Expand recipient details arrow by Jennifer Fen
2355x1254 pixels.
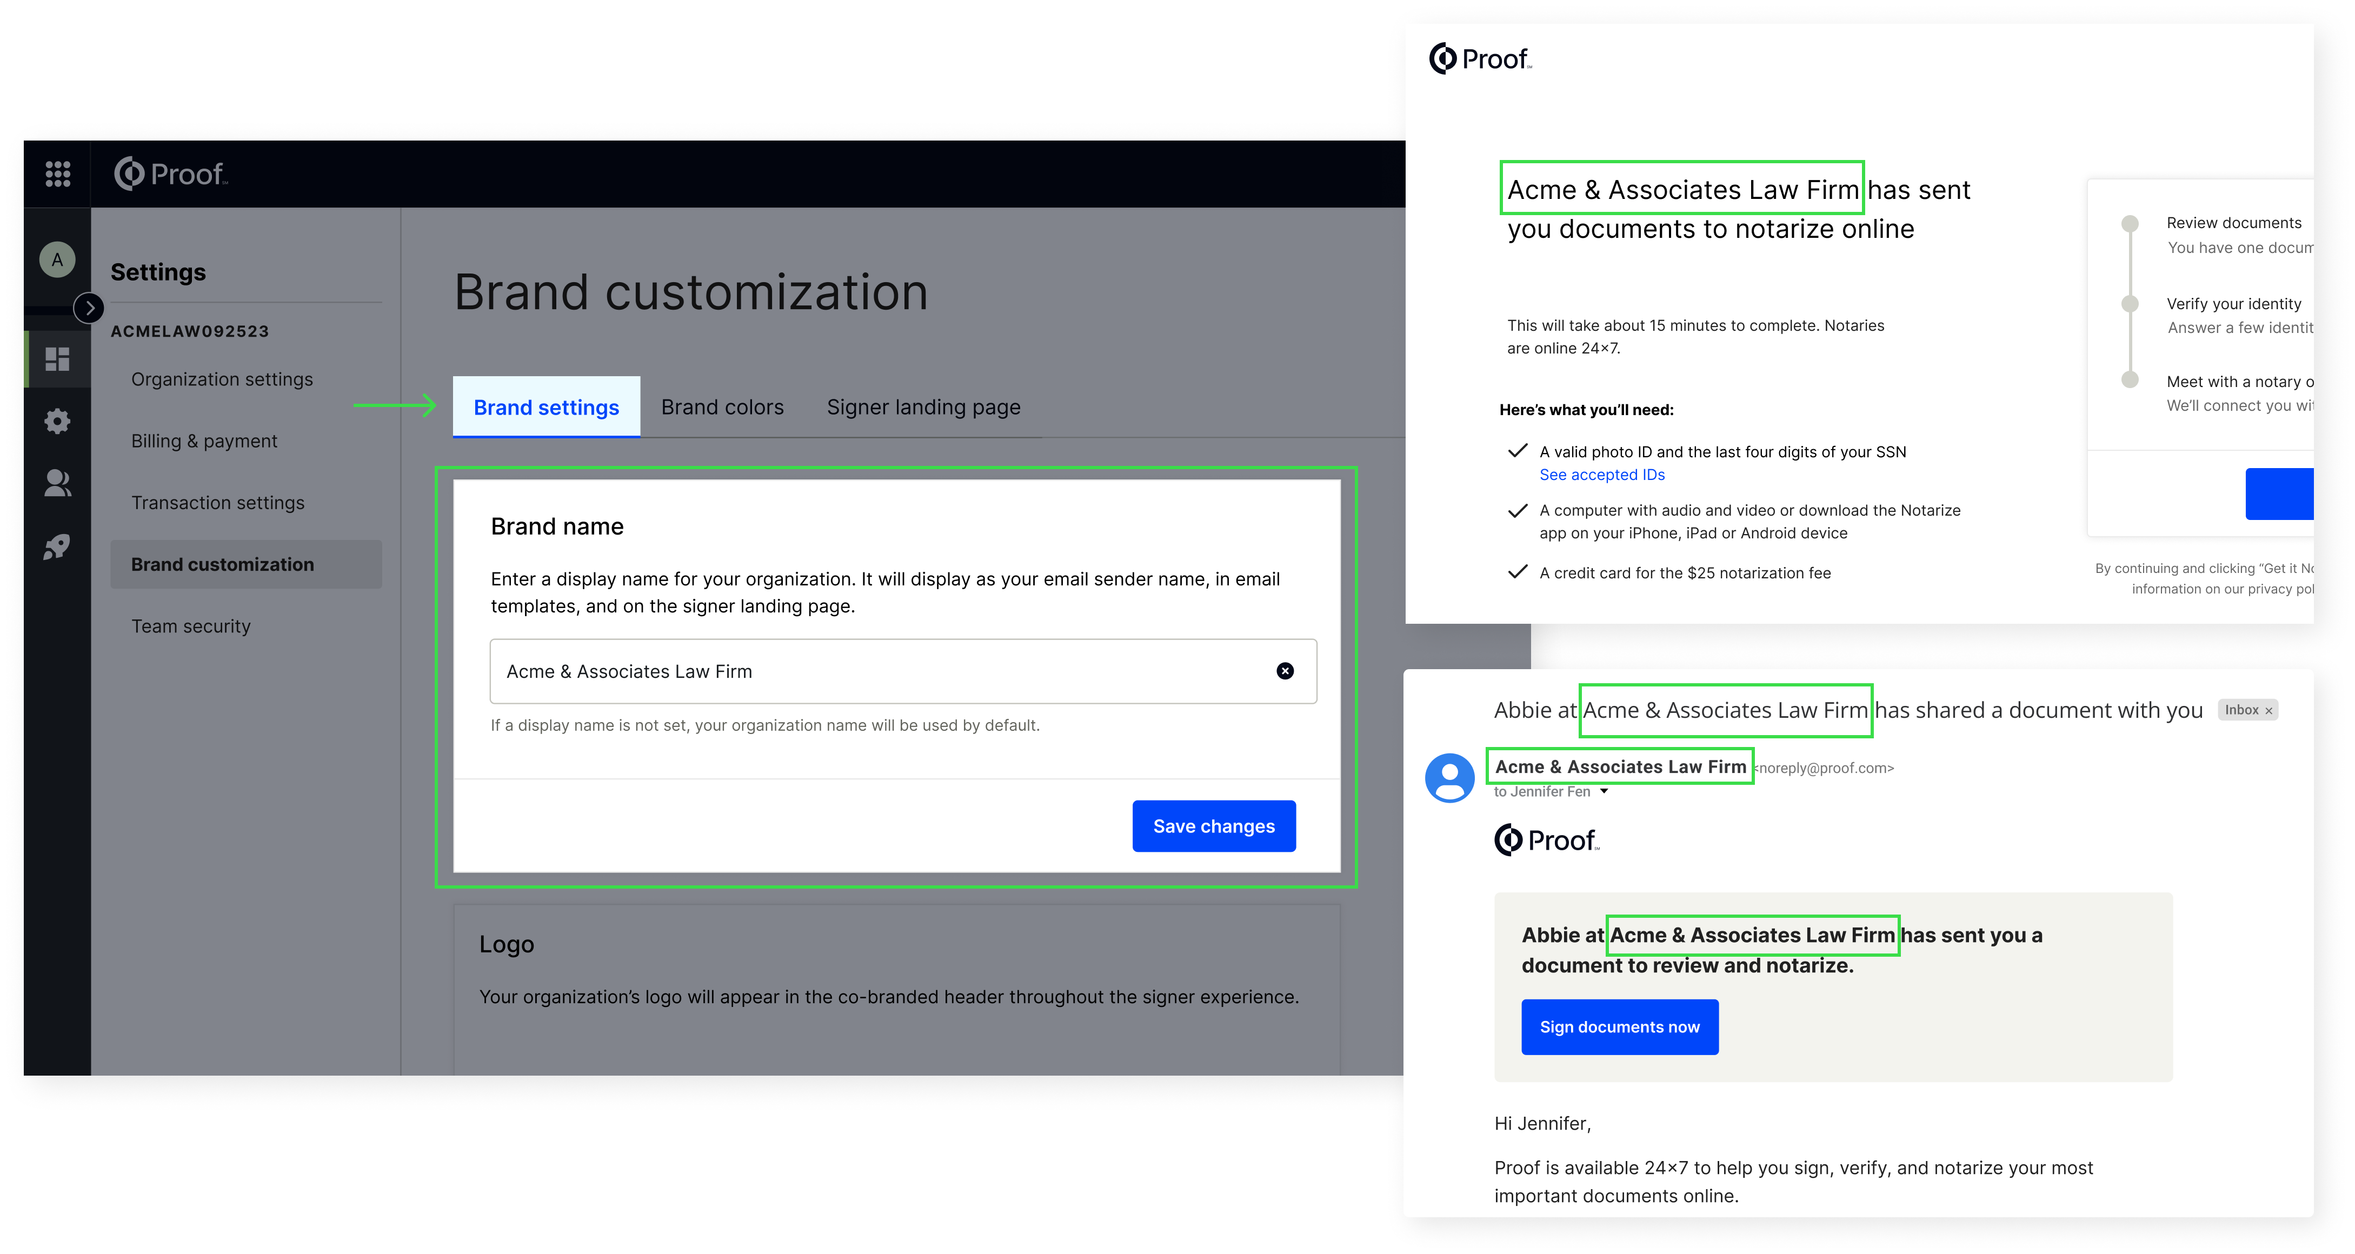1604,791
